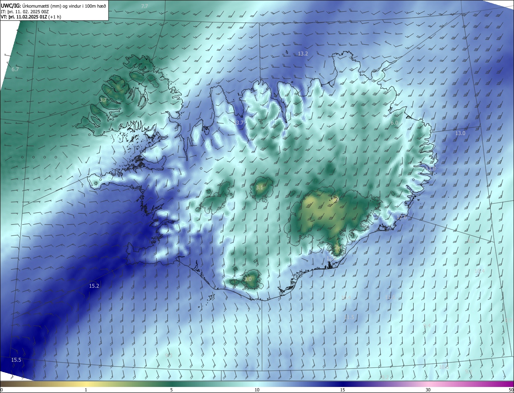This screenshot has height=393, width=514.
Task: Click the legend tick label 5
Action: (171, 390)
